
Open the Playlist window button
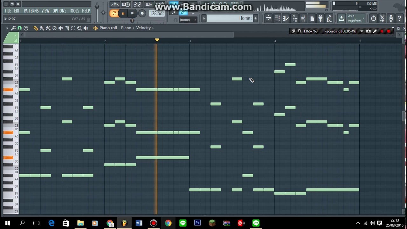(x=268, y=18)
